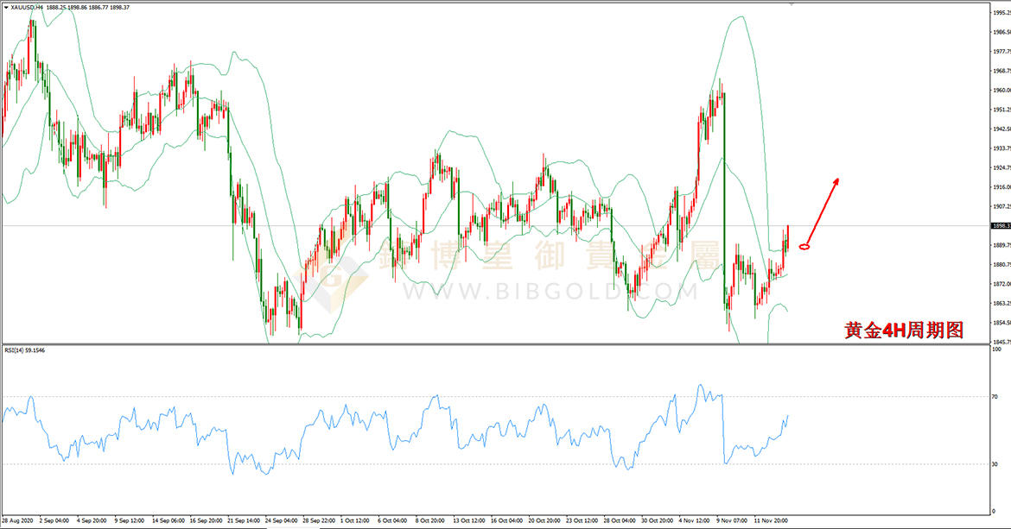Click the 2 Sep 04:00 time label
This screenshot has width=1011, height=529.
tap(54, 520)
